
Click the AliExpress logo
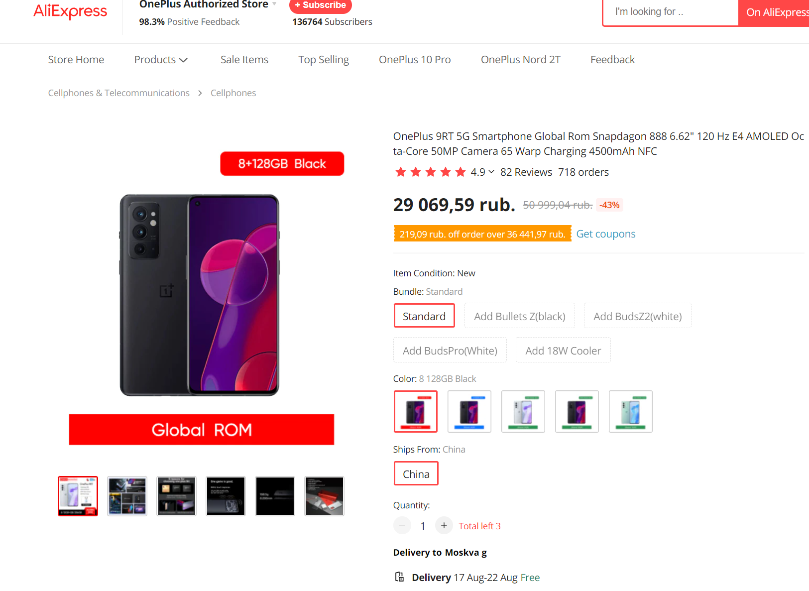(70, 11)
